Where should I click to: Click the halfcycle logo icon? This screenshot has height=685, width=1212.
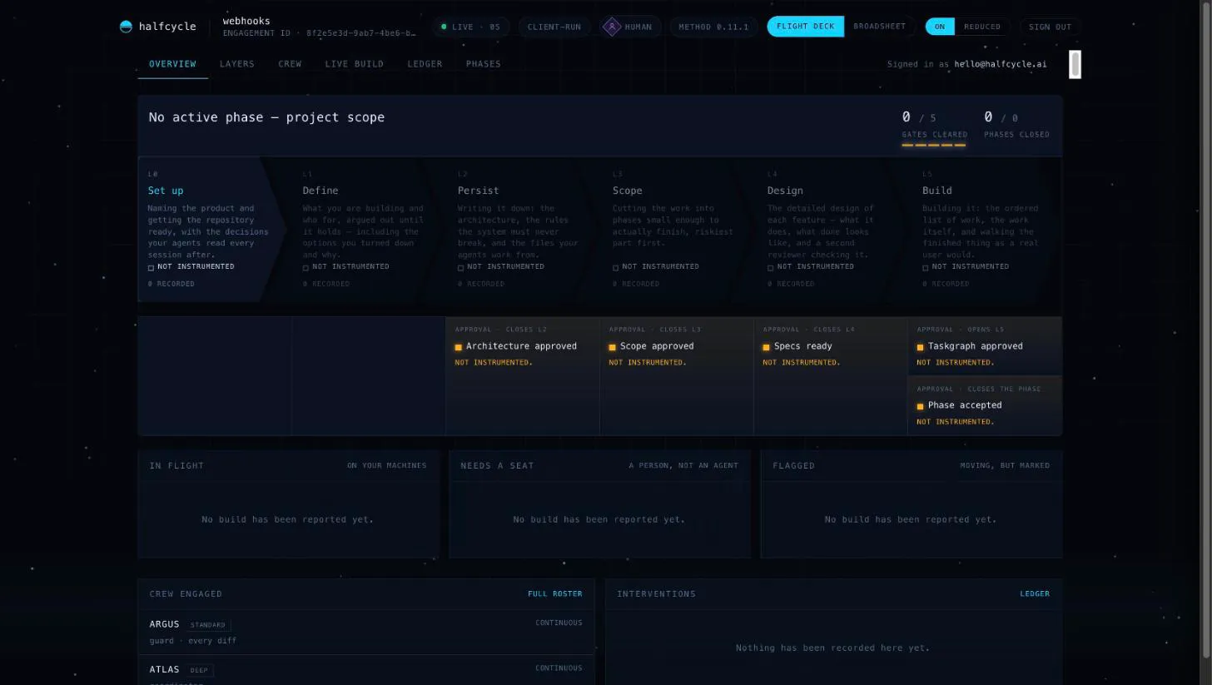126,27
